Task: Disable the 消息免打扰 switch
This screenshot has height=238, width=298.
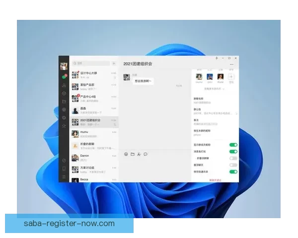Action: (x=233, y=151)
